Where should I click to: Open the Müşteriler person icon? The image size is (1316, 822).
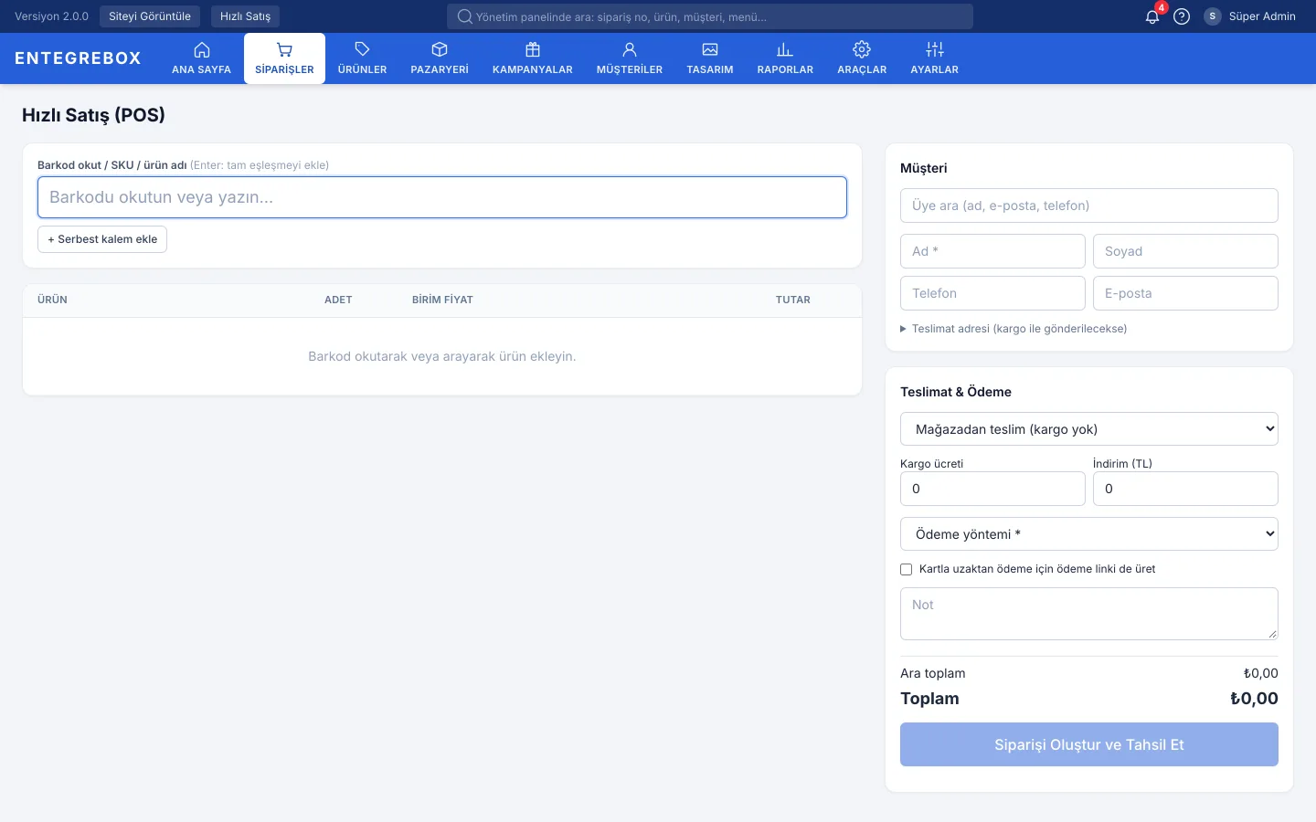pos(630,50)
